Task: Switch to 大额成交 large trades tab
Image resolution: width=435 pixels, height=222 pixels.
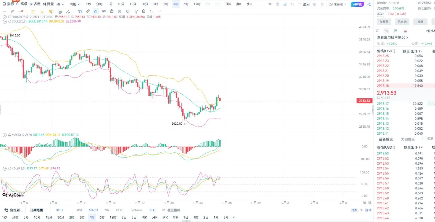Action: click(408, 139)
